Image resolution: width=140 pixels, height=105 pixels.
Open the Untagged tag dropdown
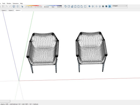point(120,6)
